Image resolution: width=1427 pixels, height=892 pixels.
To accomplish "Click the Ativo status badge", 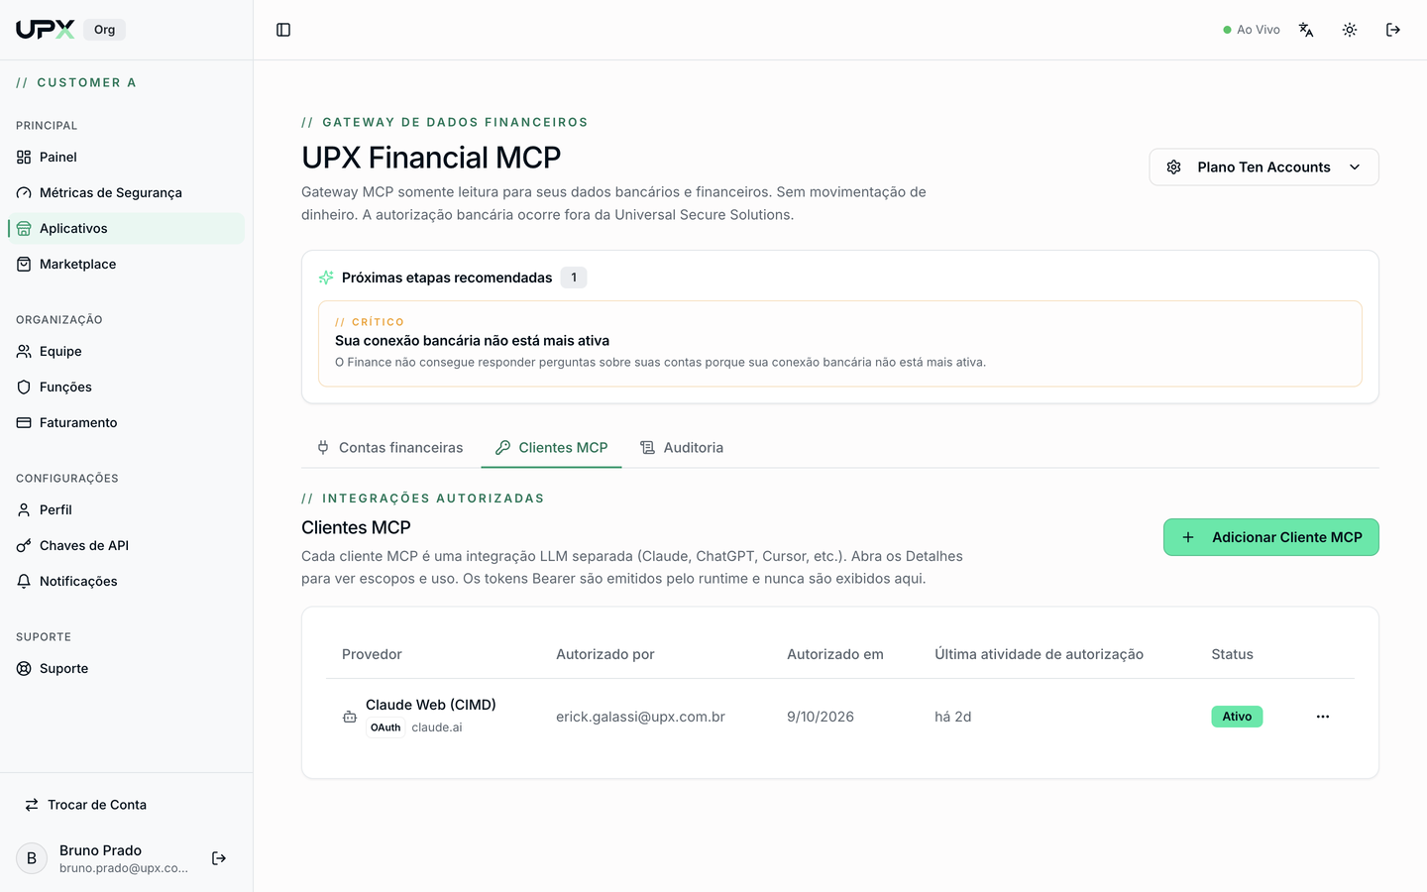I will tap(1237, 717).
